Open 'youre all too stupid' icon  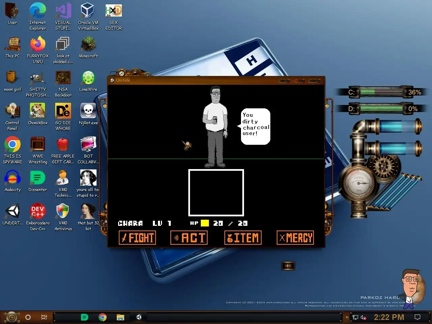(x=88, y=184)
